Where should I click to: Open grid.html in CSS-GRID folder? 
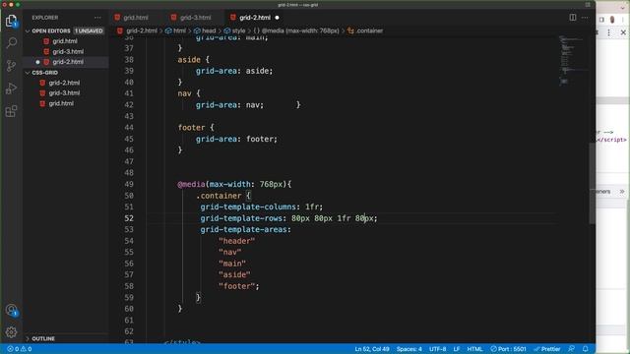[x=61, y=103]
